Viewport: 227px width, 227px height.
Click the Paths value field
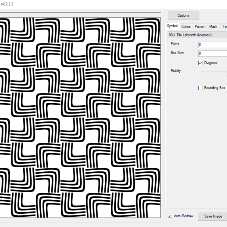(x=213, y=45)
